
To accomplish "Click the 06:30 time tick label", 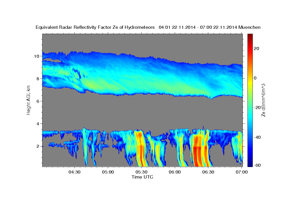I will click(208, 172).
